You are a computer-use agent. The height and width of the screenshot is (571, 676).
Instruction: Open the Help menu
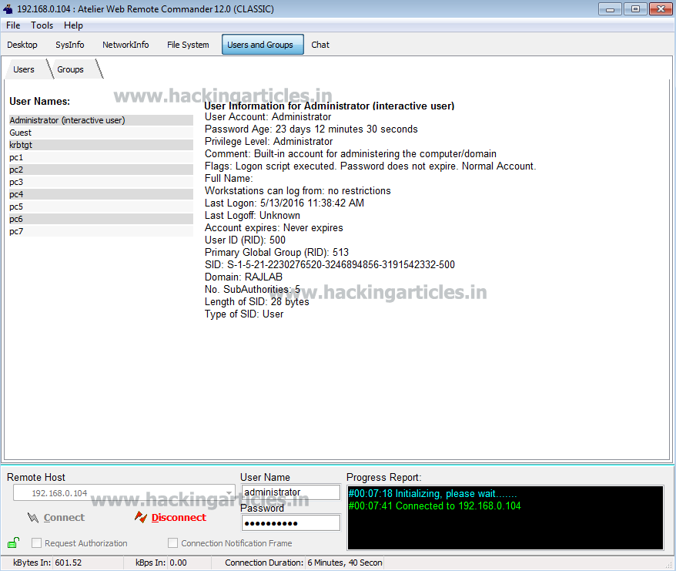(x=73, y=25)
